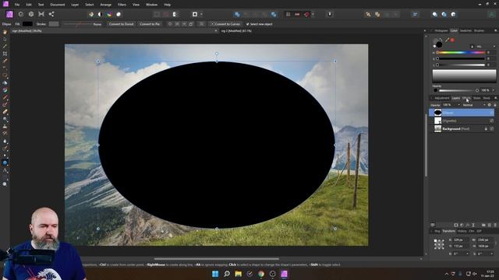This screenshot has width=499, height=280.
Task: Select the Gradient tool with colorful icon
Action: [x=5, y=90]
